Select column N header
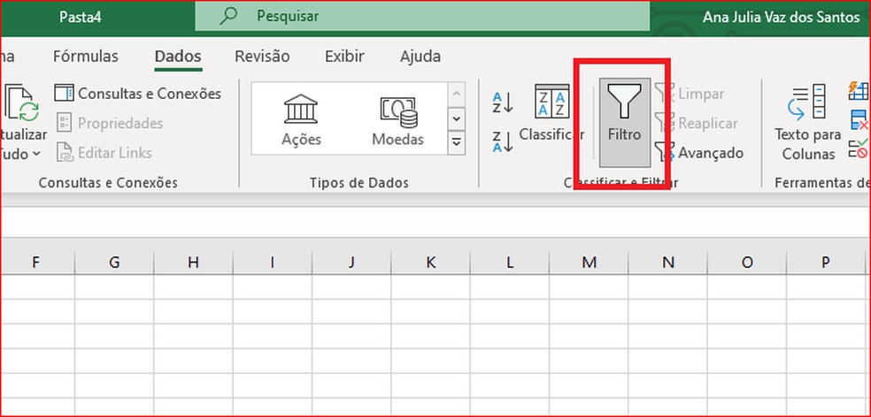 point(667,262)
